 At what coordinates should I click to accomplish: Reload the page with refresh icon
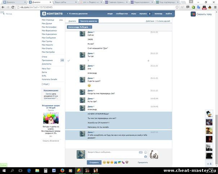point(13,7)
